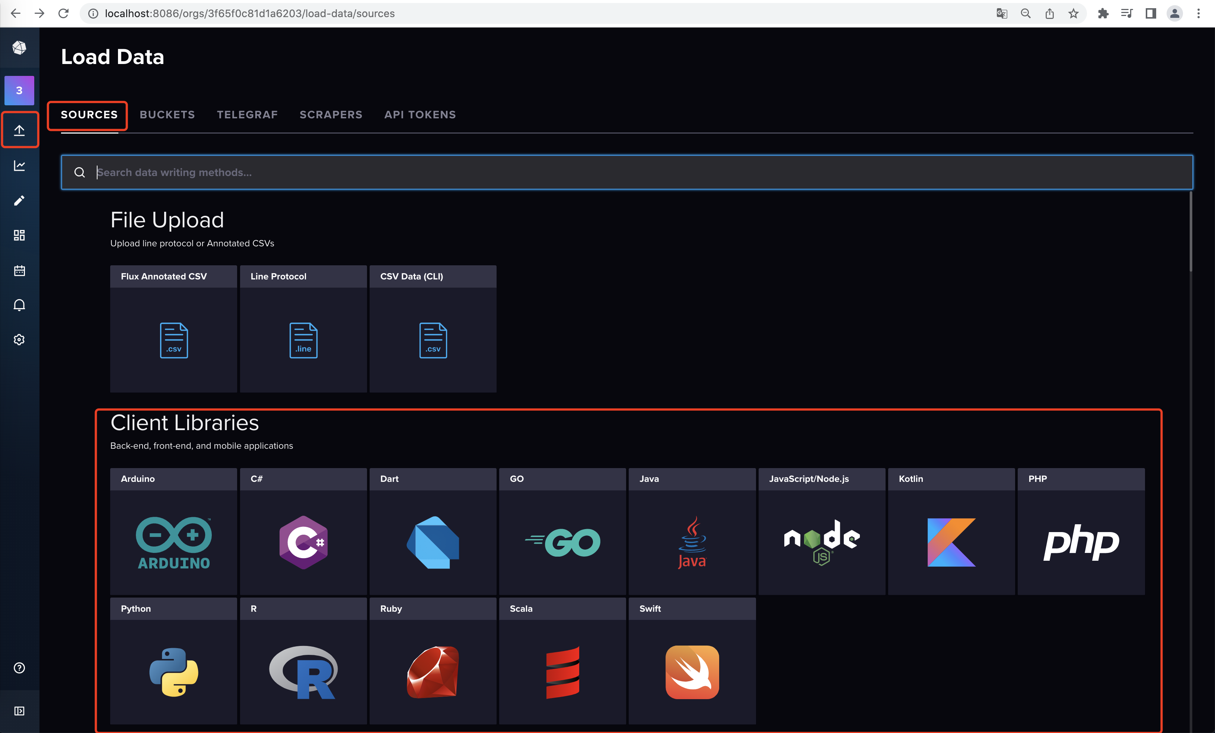Toggle the browser side panel icon
This screenshot has height=733, width=1215.
(x=1151, y=13)
